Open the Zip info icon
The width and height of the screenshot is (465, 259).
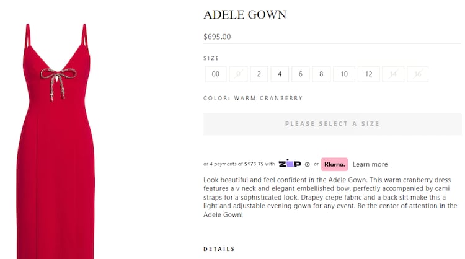click(307, 165)
